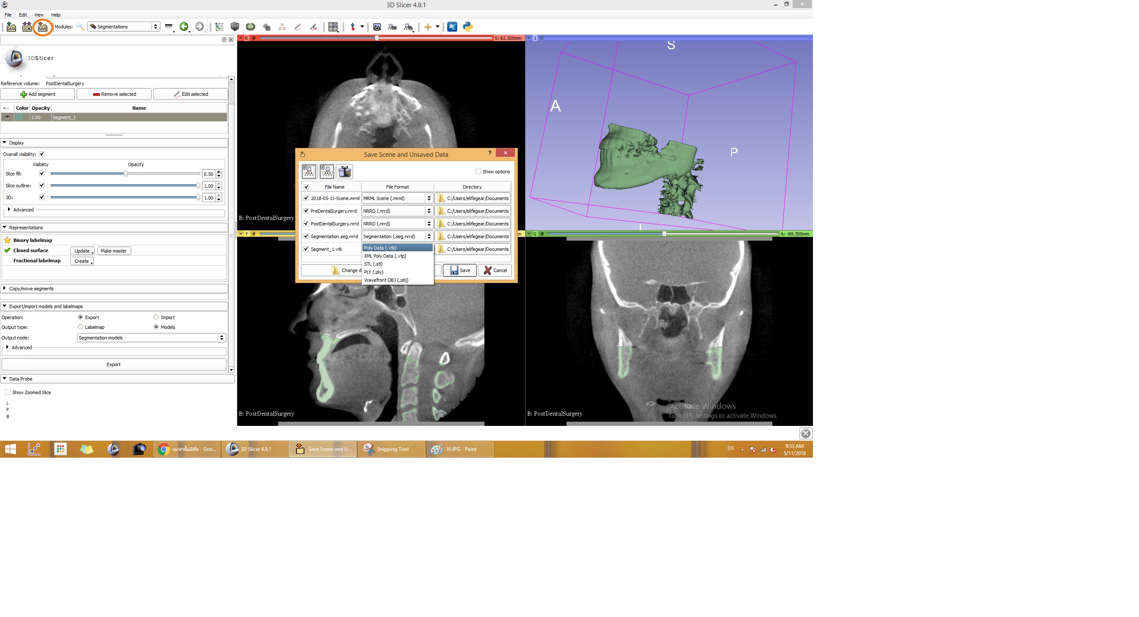1139x617 pixels.
Task: Click the Export button
Action: 113,365
